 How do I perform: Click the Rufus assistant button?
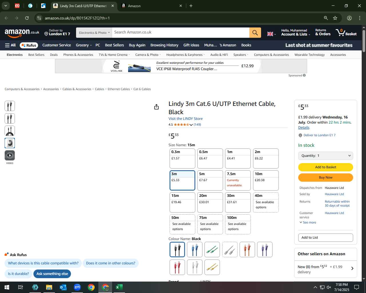[x=29, y=45]
